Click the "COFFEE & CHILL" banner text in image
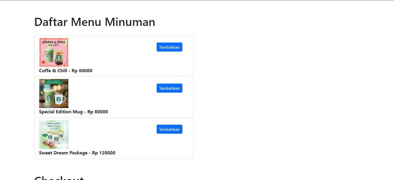This screenshot has height=180, width=394. coord(54,42)
